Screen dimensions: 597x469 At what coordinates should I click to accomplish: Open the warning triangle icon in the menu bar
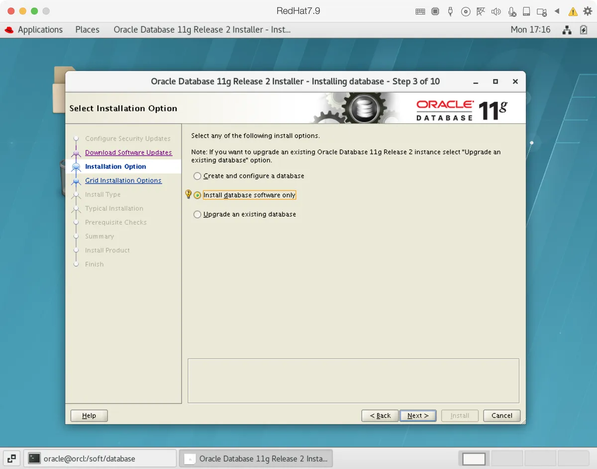pyautogui.click(x=573, y=11)
